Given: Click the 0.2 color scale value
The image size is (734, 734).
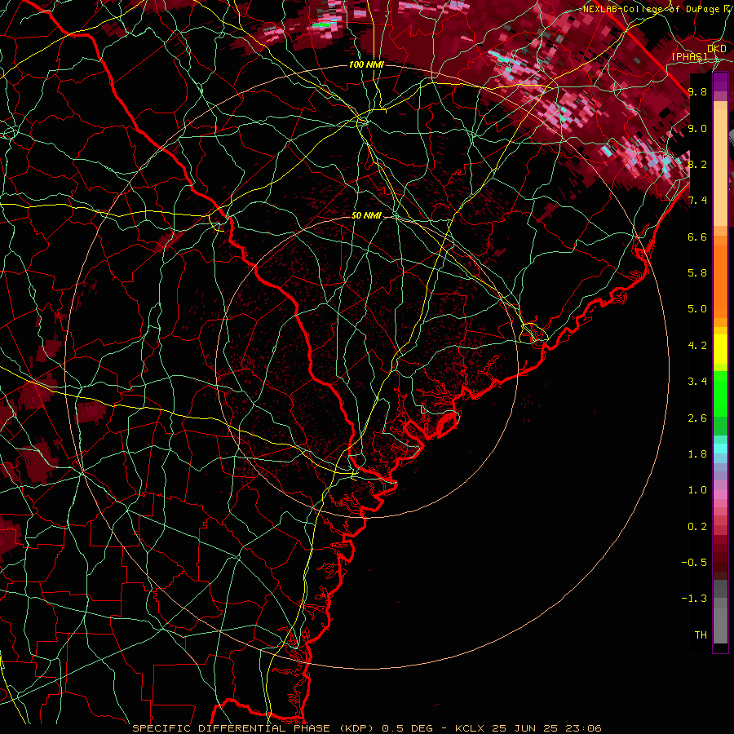Looking at the screenshot, I should coord(697,527).
